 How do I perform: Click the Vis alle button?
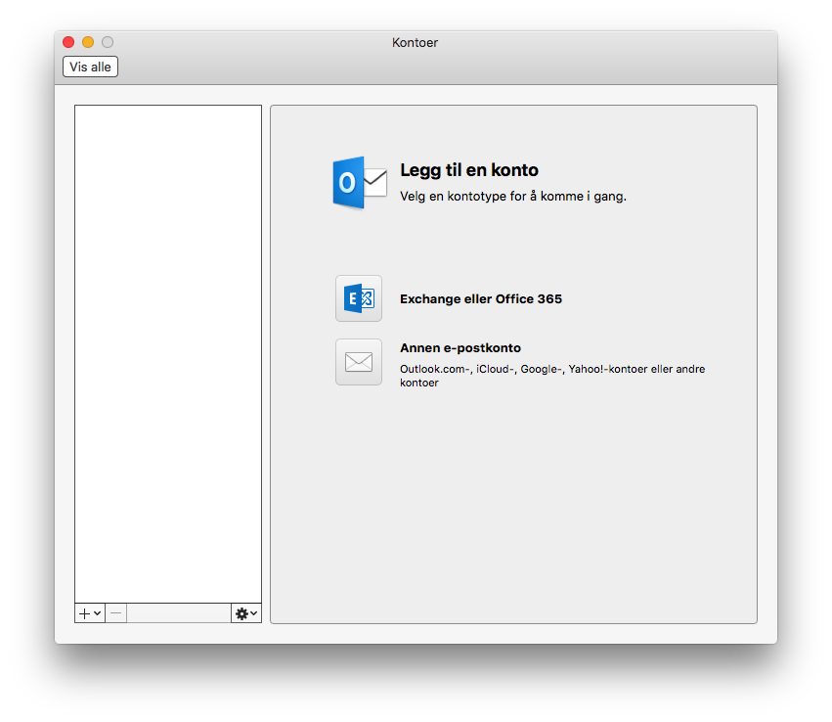(90, 67)
